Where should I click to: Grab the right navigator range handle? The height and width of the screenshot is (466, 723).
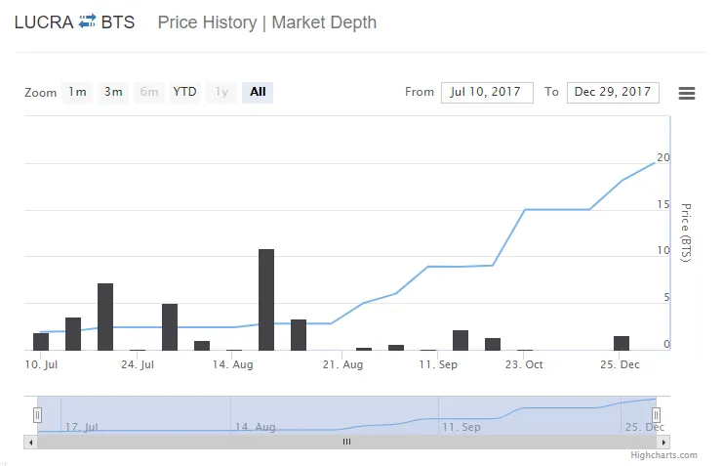[x=656, y=415]
